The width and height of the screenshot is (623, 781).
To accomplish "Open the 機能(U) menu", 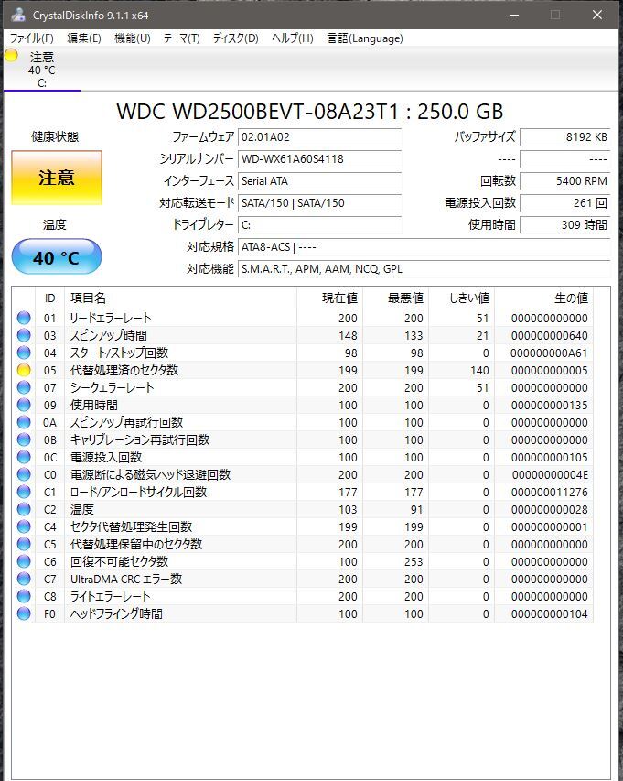I will coord(133,38).
